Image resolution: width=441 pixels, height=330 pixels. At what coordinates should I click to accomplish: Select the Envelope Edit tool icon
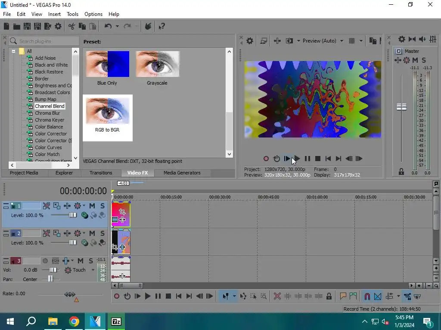click(243, 296)
